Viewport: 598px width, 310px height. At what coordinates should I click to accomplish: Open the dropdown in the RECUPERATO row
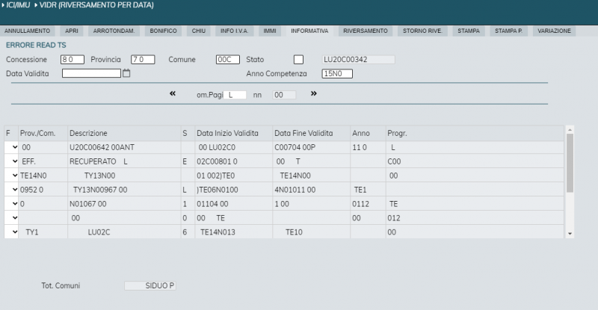[14, 161]
